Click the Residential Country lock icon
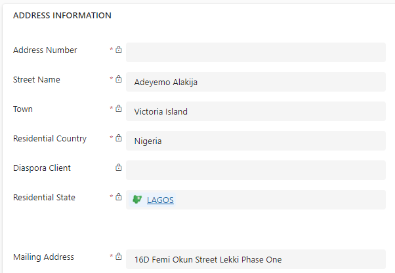Image resolution: width=395 pixels, height=273 pixels. pyautogui.click(x=119, y=139)
